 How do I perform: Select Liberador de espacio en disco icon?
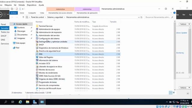pos(37,67)
